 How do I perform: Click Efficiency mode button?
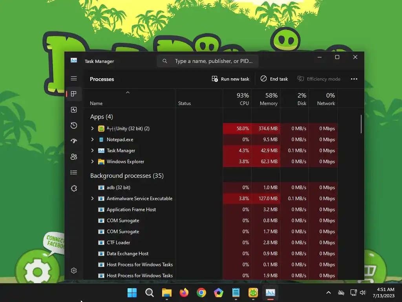(319, 79)
